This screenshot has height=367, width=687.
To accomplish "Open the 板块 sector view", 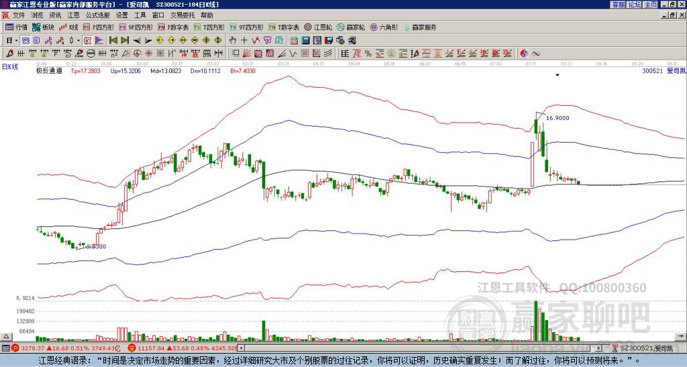I will (43, 27).
